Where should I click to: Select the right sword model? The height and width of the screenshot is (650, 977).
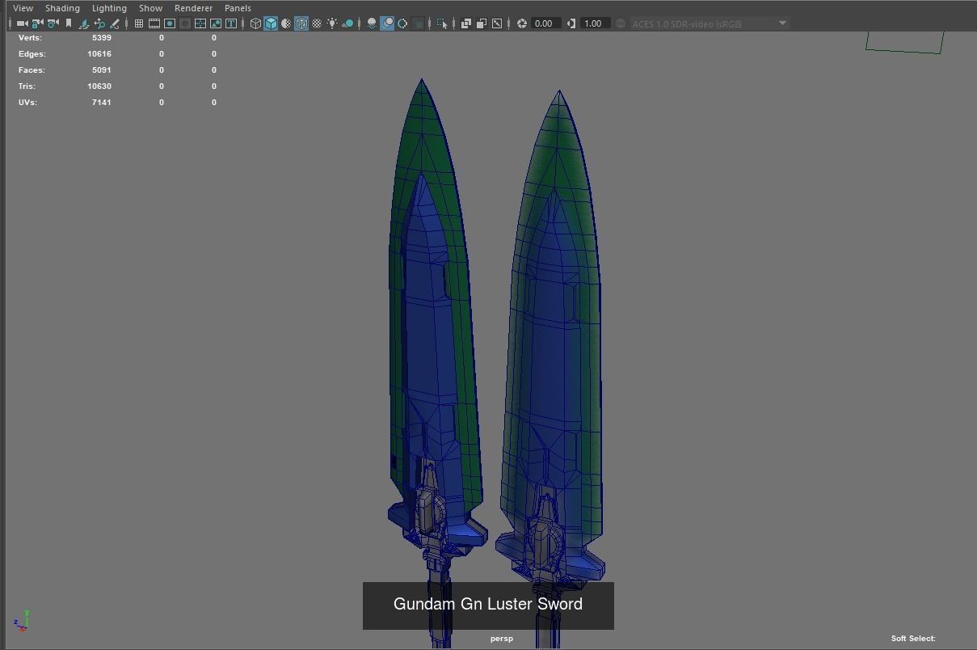coord(554,340)
